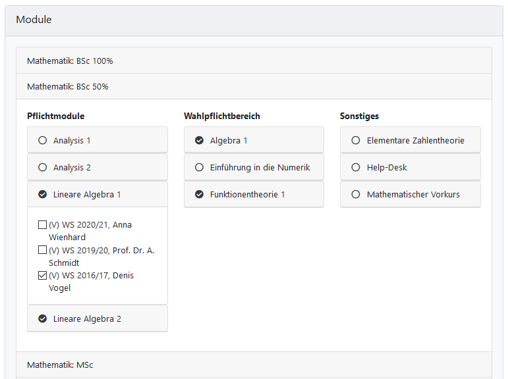508x379 pixels.
Task: Click the Funktionentheorie 1 module label
Action: [x=247, y=194]
